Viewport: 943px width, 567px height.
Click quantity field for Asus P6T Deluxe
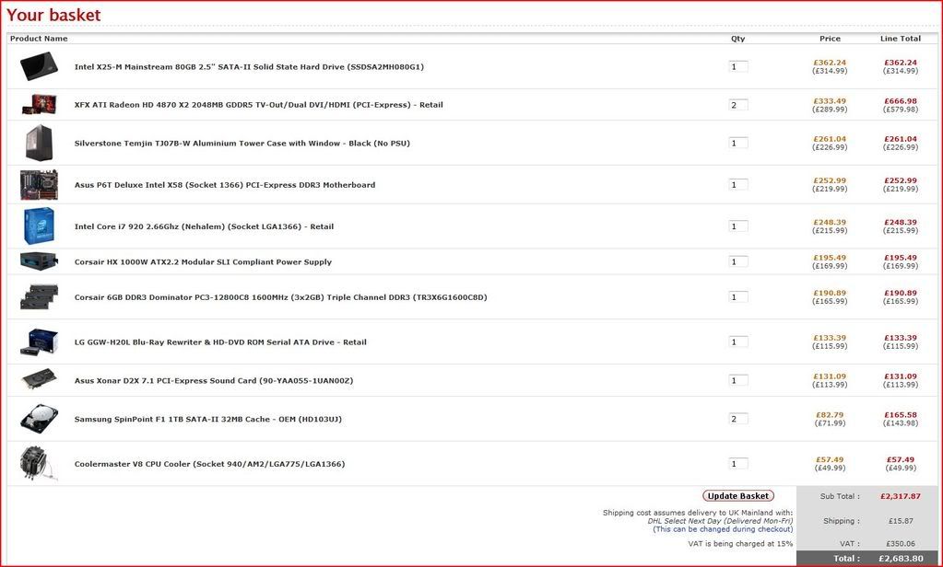tap(738, 185)
